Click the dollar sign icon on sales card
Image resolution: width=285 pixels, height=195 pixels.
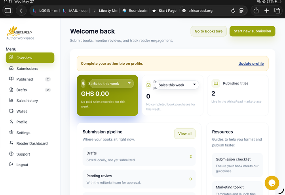pyautogui.click(x=83, y=84)
